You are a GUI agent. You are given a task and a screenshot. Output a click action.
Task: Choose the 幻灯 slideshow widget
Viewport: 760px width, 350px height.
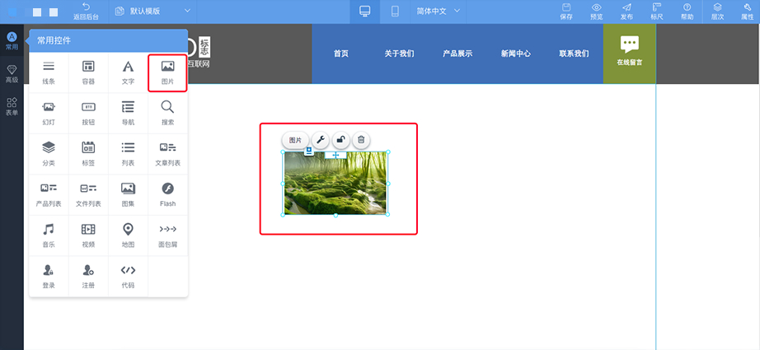pos(49,112)
